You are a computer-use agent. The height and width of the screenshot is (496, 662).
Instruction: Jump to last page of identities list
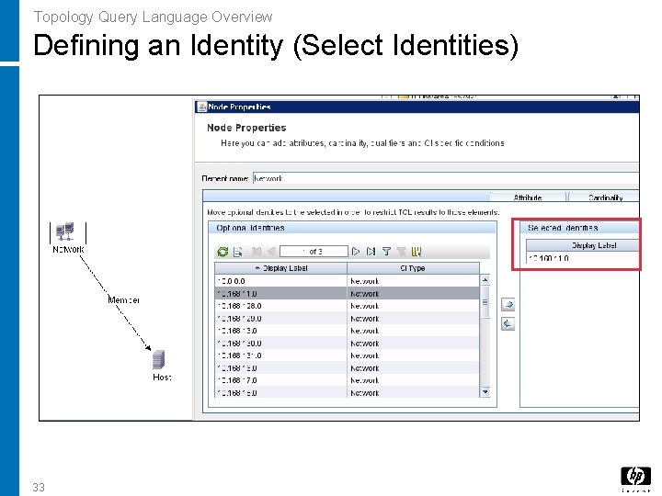371,252
